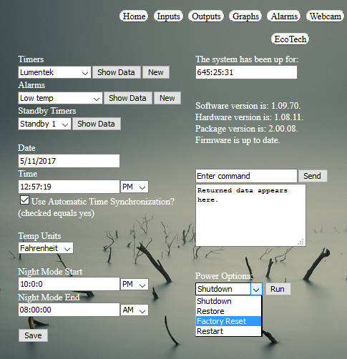Select Factory Reset from power options
Viewport: 347px width, 359px height.
[x=228, y=321]
